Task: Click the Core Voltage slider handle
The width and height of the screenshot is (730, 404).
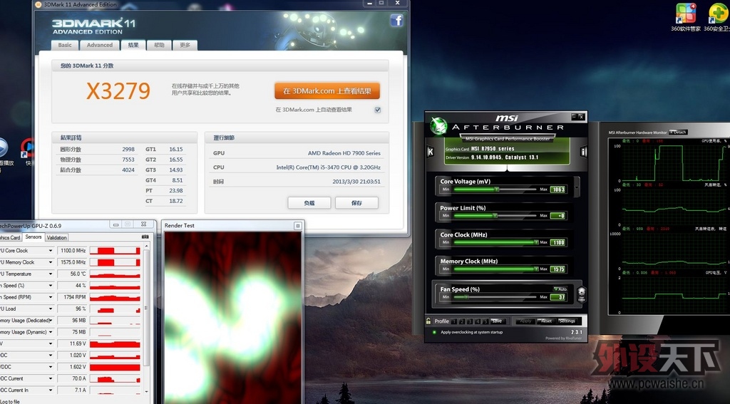Action: tap(497, 190)
